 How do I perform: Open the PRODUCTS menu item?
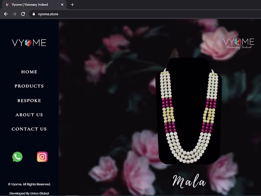pos(29,86)
